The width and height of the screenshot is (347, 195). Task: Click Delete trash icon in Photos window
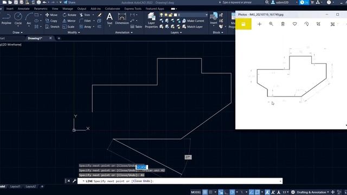point(283,24)
